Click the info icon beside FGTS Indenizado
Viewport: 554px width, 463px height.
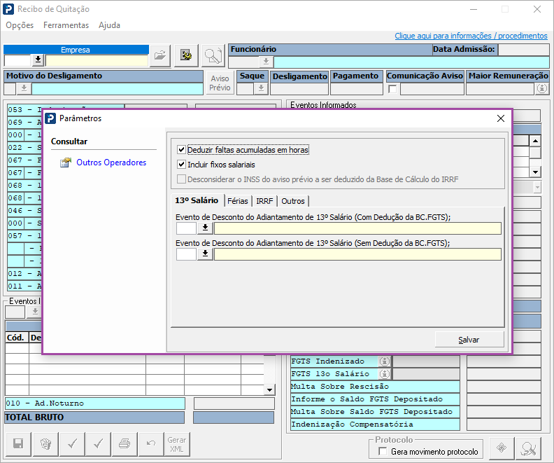384,361
